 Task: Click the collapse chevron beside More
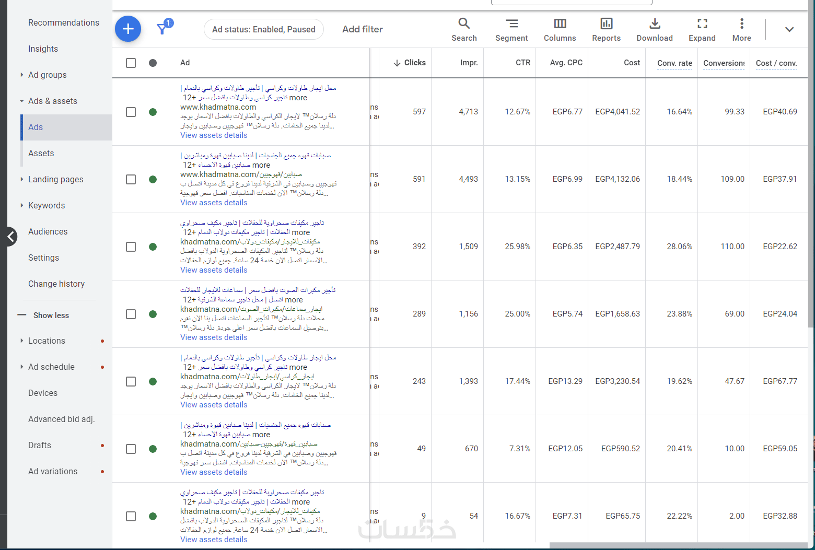pos(789,29)
